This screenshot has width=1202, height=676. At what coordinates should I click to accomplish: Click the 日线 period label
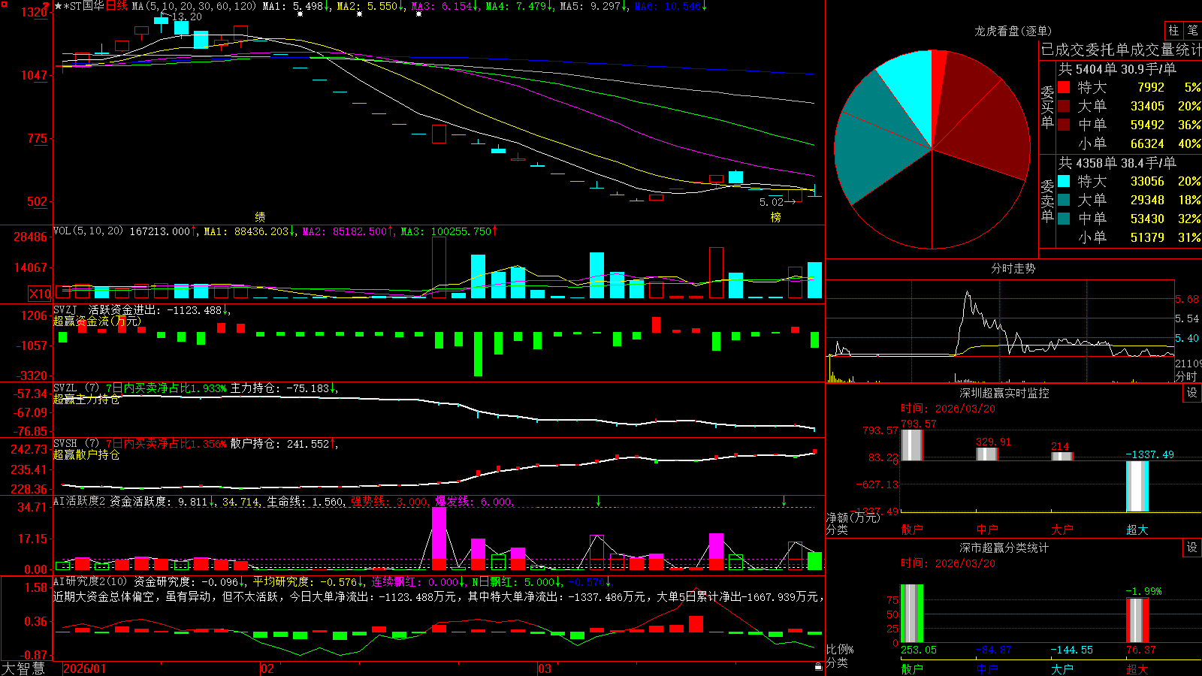click(116, 6)
